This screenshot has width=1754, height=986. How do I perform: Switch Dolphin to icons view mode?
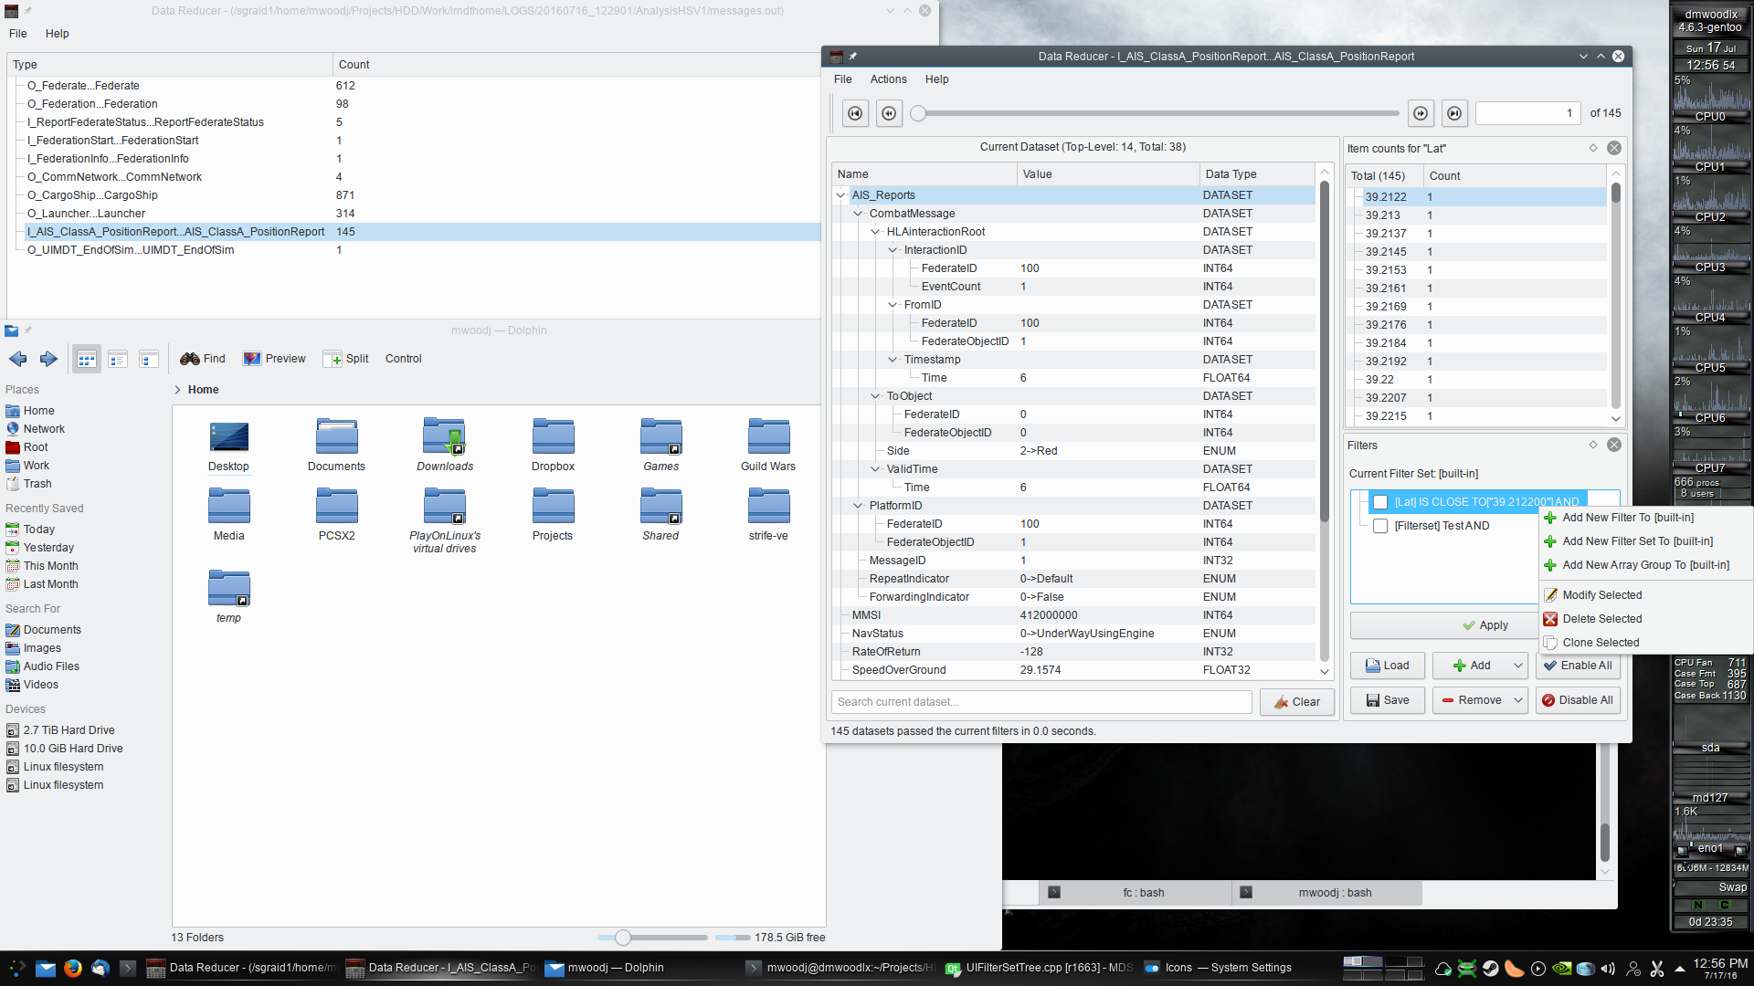pos(87,359)
